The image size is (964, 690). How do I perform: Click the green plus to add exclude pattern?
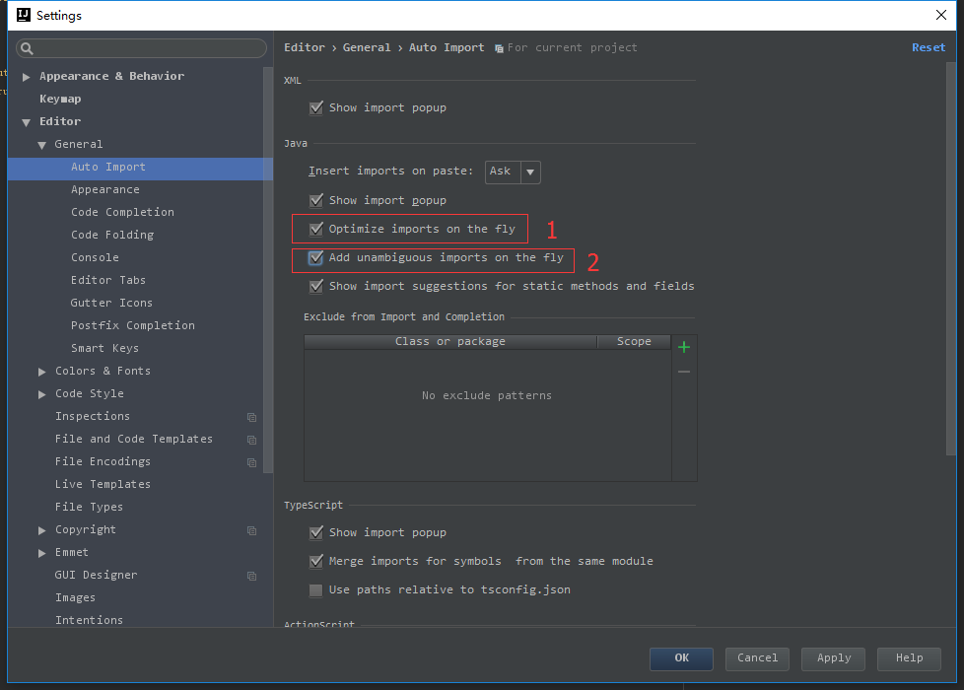[x=683, y=347]
